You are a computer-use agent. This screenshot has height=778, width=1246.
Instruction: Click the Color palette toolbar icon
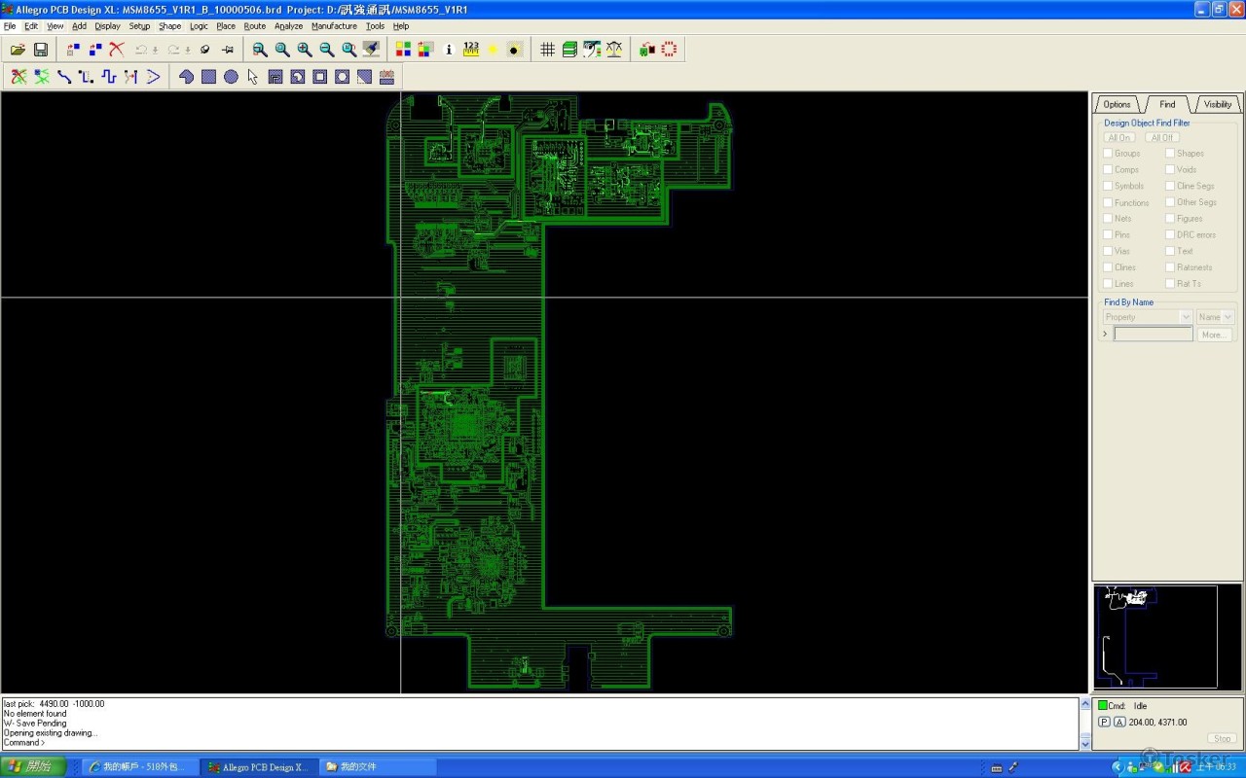click(x=403, y=50)
